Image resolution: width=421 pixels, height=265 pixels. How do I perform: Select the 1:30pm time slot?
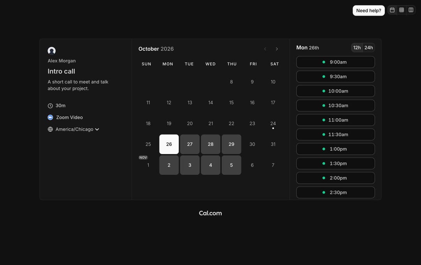[335, 164]
